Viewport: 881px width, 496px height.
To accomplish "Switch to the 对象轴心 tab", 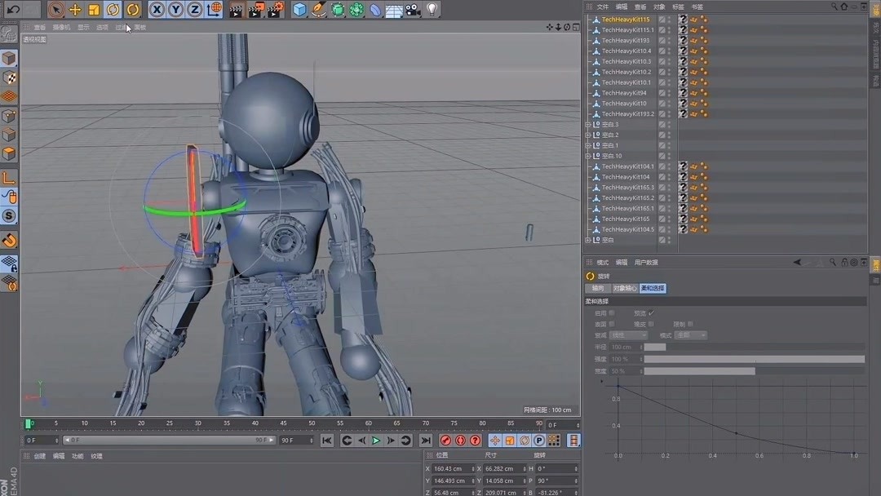I will 624,288.
